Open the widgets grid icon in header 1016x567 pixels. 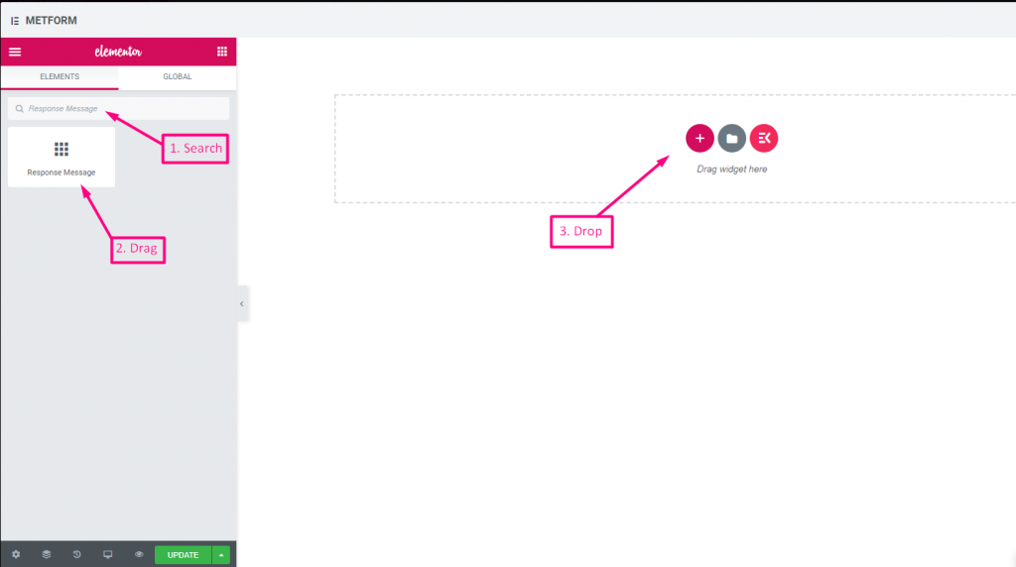point(221,52)
